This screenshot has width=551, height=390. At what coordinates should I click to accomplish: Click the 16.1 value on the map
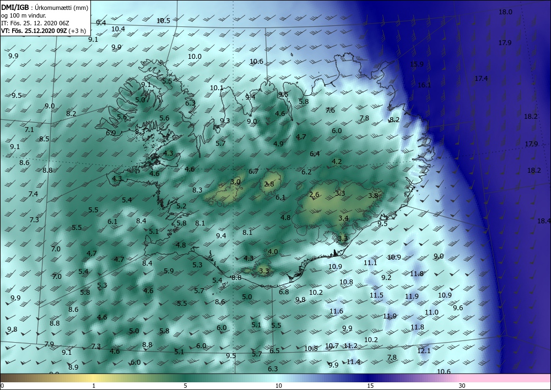click(424, 85)
